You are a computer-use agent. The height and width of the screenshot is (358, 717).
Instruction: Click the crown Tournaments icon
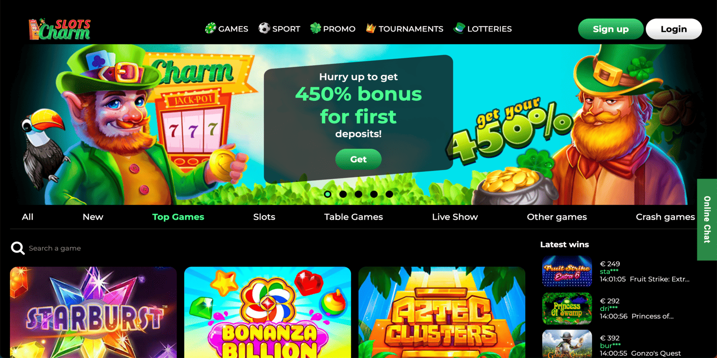pyautogui.click(x=371, y=28)
